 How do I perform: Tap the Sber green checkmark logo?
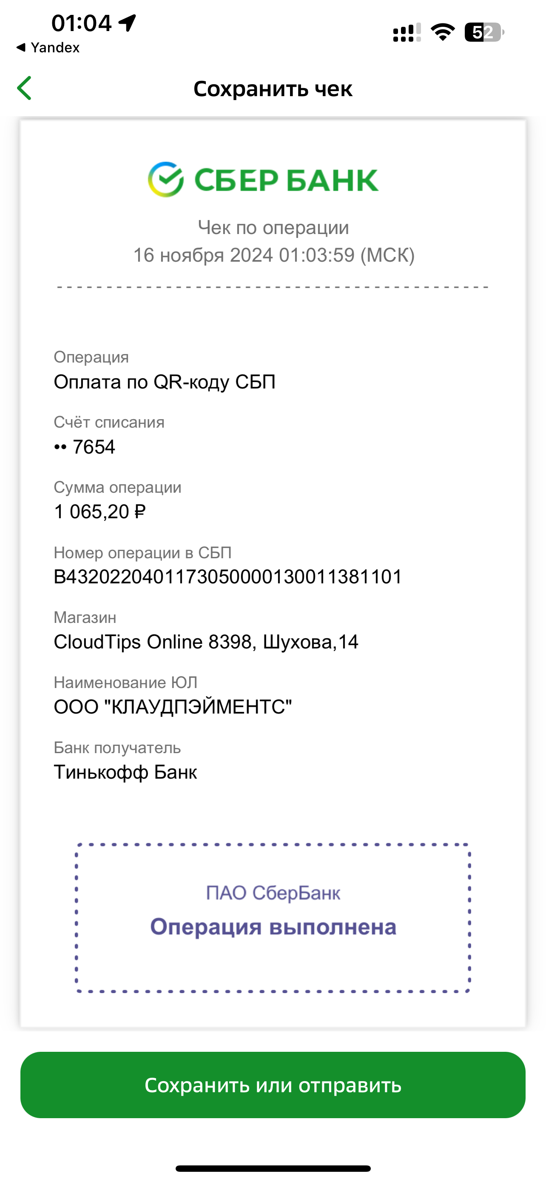165,180
